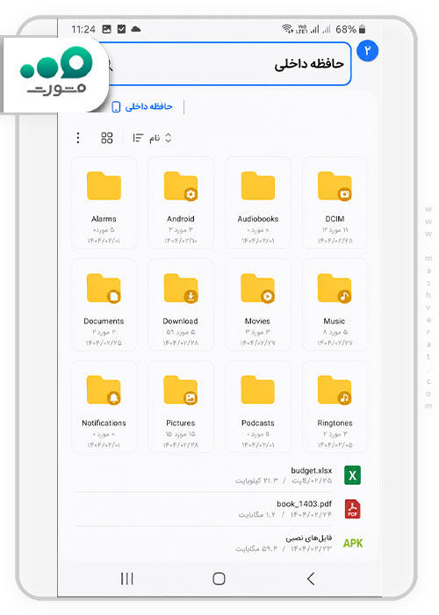Click the PDF icon for book_1403.pdf
This screenshot has width=439, height=615.
click(352, 509)
